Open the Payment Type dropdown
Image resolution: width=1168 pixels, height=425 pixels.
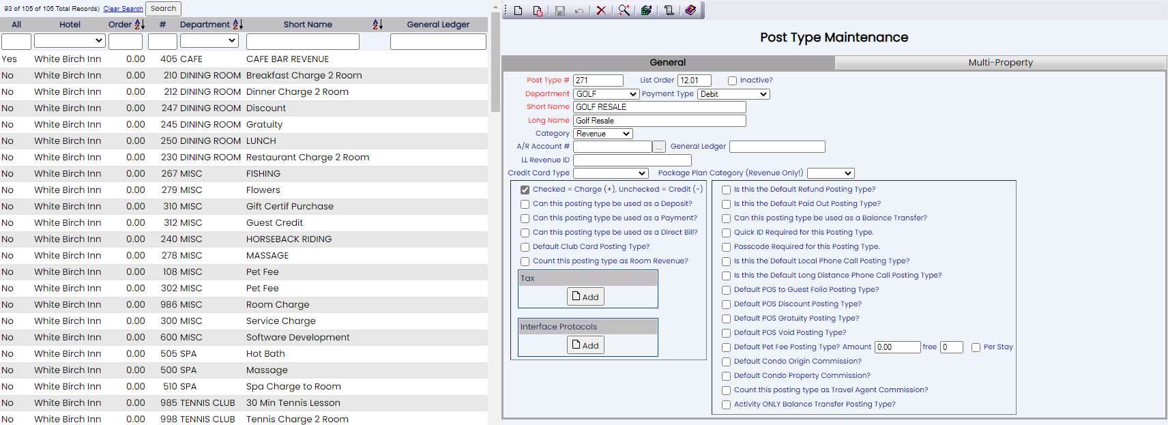pos(733,94)
